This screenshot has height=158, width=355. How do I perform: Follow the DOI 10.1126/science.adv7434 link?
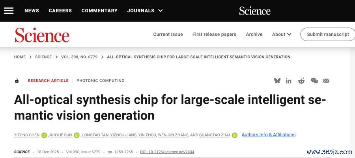click(x=167, y=152)
